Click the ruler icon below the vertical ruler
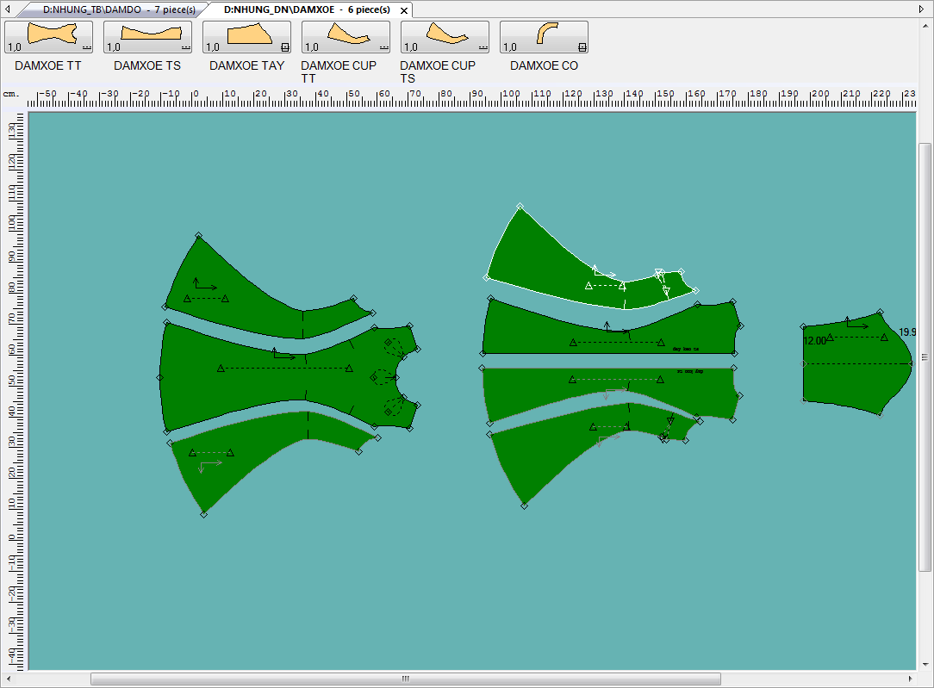 click(x=14, y=679)
